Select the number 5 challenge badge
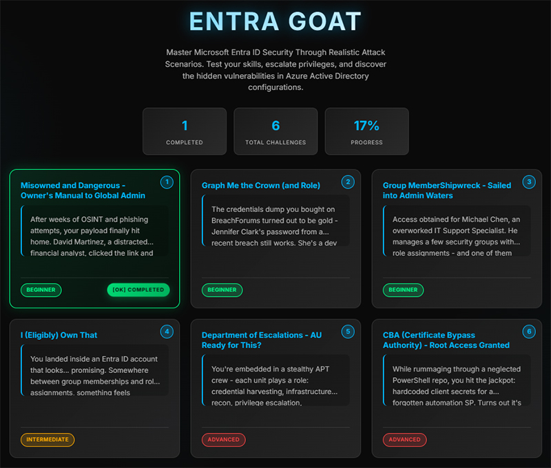This screenshot has height=468, width=551. [x=348, y=332]
